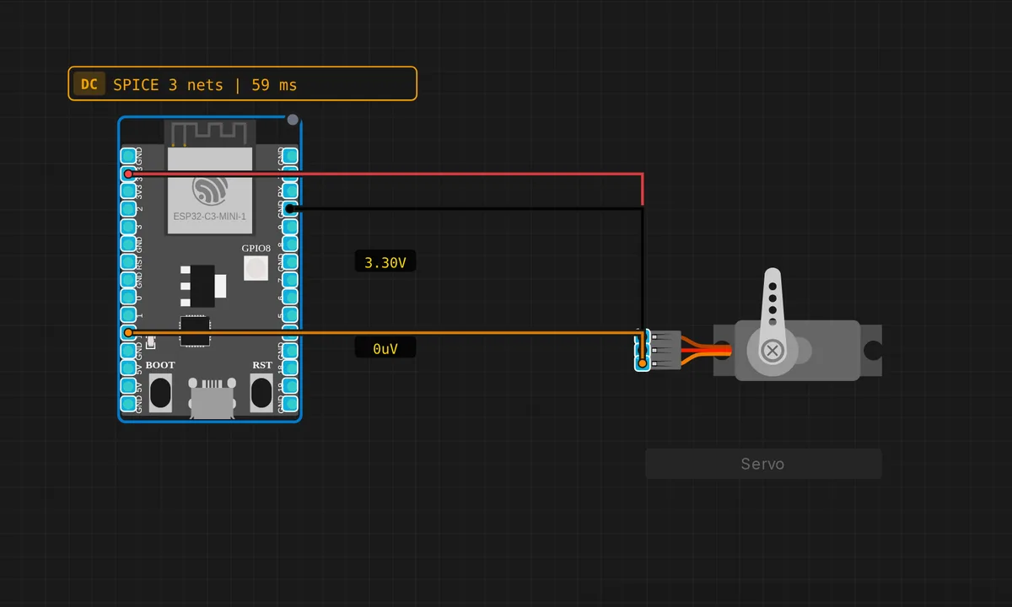
Task: Click board pin labeled 2 on left header
Action: [128, 208]
